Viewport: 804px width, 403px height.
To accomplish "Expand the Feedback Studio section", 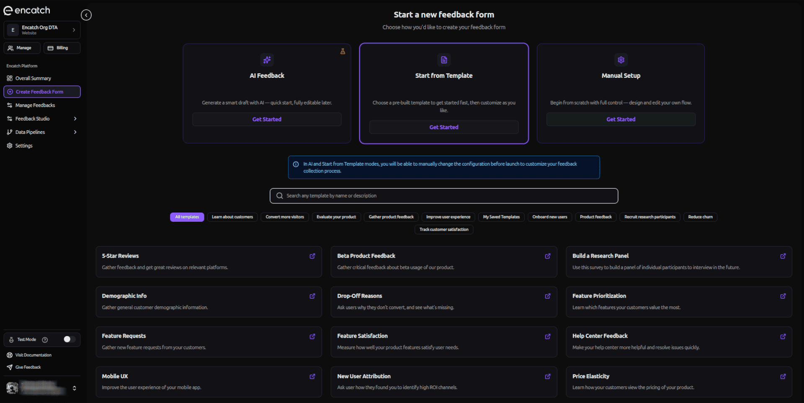I will coord(75,118).
